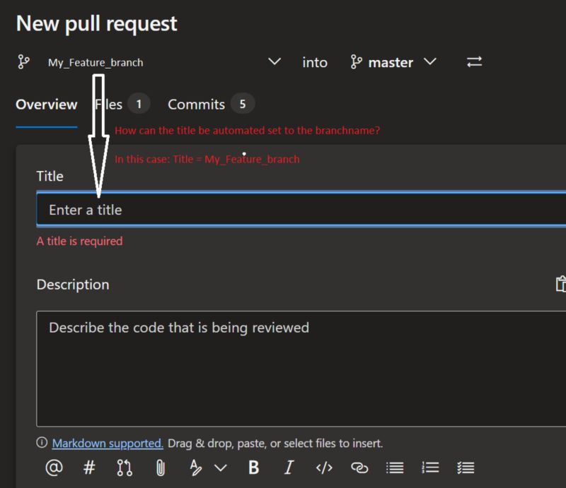
Task: Swap source and target branches
Action: (x=474, y=62)
